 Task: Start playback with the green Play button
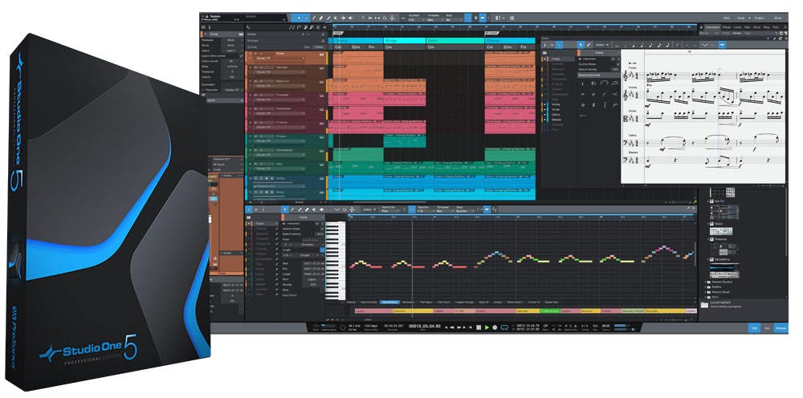pyautogui.click(x=487, y=327)
